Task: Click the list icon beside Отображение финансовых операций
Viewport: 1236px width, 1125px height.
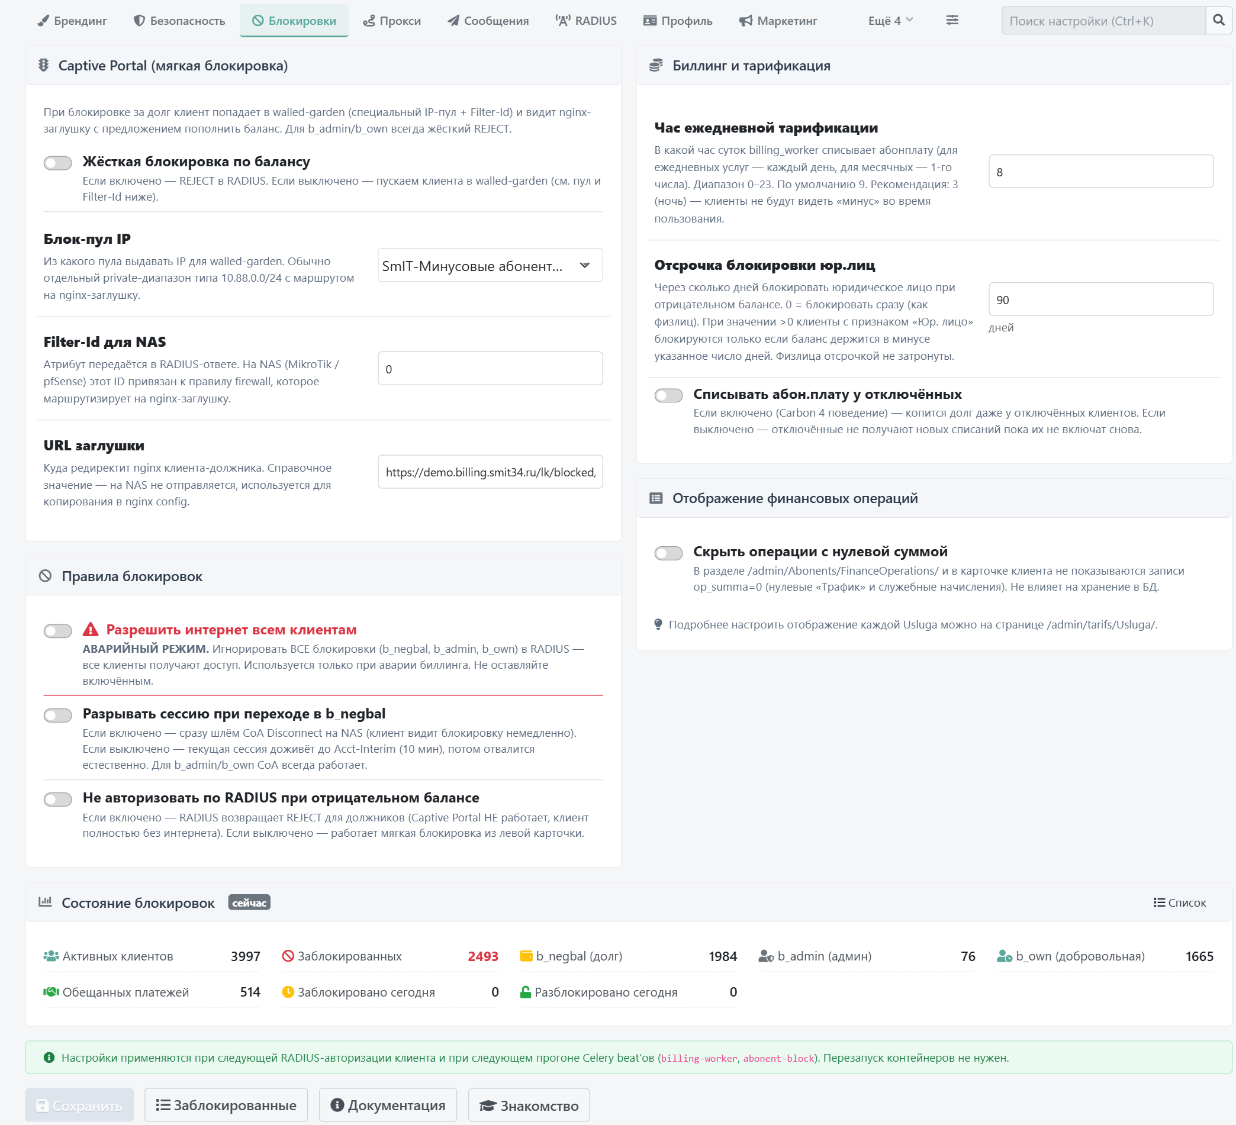Action: (656, 498)
